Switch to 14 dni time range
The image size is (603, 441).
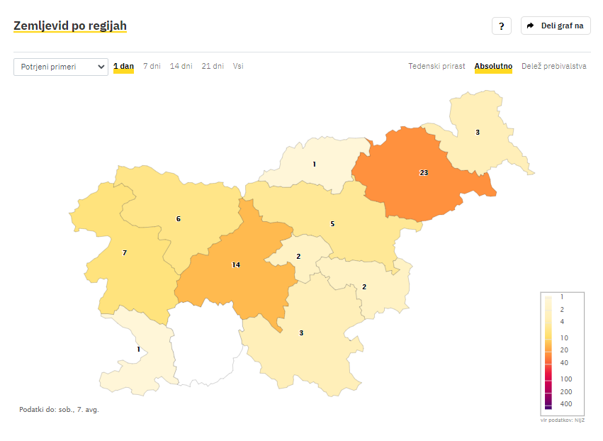(181, 66)
